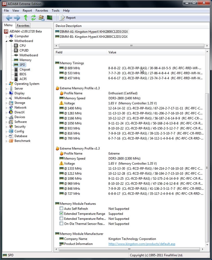Expand the Server tree node
This screenshot has height=260, width=212.
[6, 89]
